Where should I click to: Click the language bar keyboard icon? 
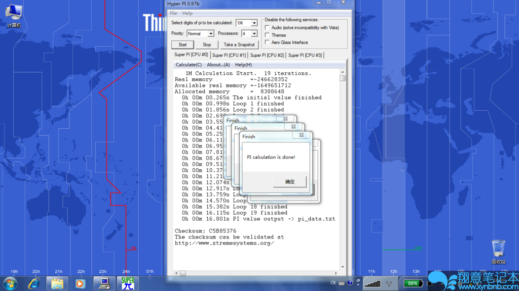[x=342, y=283]
